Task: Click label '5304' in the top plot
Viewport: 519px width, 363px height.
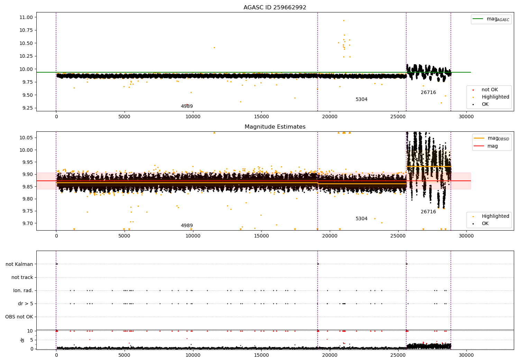Action: point(362,100)
